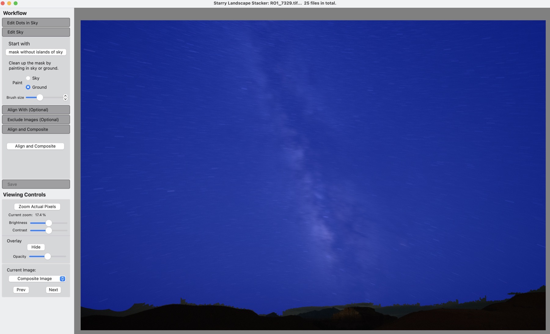Open 'mask without islands of sky' dropdown
This screenshot has width=550, height=334.
click(36, 52)
